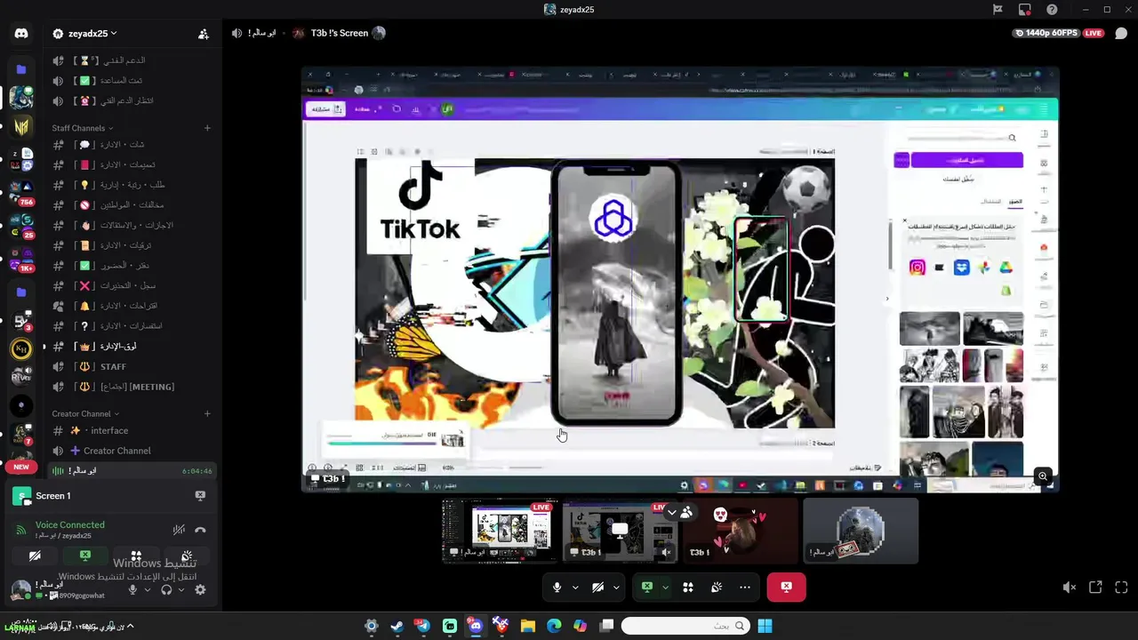Stop streaming icon in Screen 1 panel
1138x640 pixels.
(200, 495)
